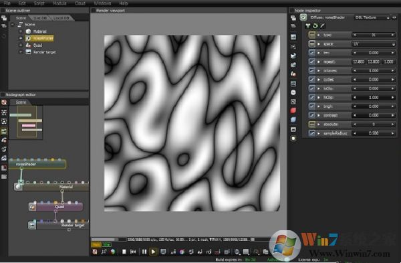The width and height of the screenshot is (401, 263).
Task: Open the OSL Texture node type dropdown
Action: (x=372, y=17)
